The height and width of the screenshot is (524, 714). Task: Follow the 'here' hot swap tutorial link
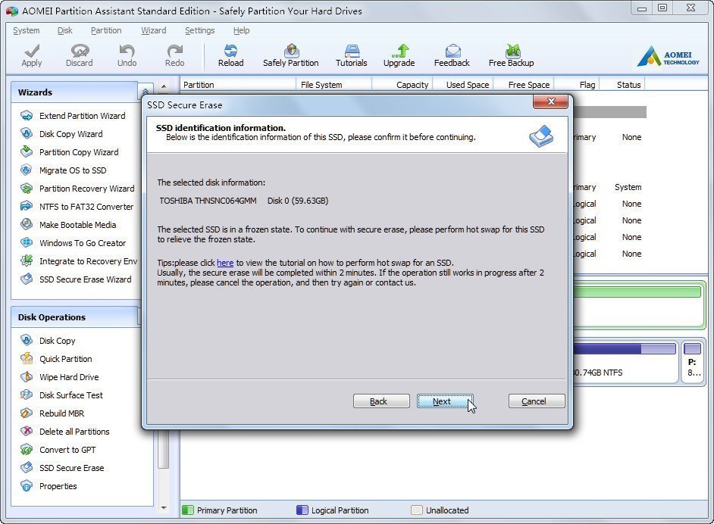click(x=225, y=263)
